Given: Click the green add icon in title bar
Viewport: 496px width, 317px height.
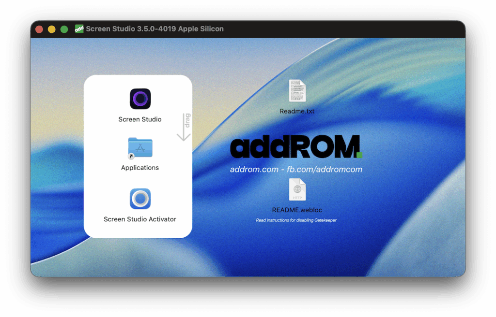Looking at the screenshot, I should 79,29.
